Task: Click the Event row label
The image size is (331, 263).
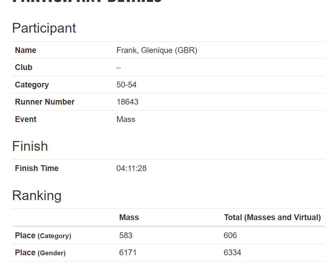Action: (25, 119)
